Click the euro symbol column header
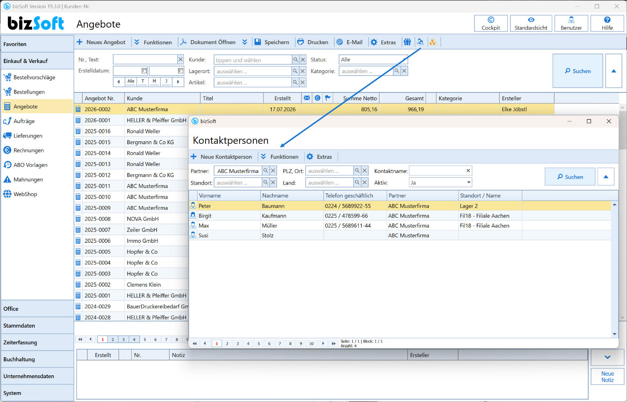Image resolution: width=627 pixels, height=402 pixels. (318, 98)
